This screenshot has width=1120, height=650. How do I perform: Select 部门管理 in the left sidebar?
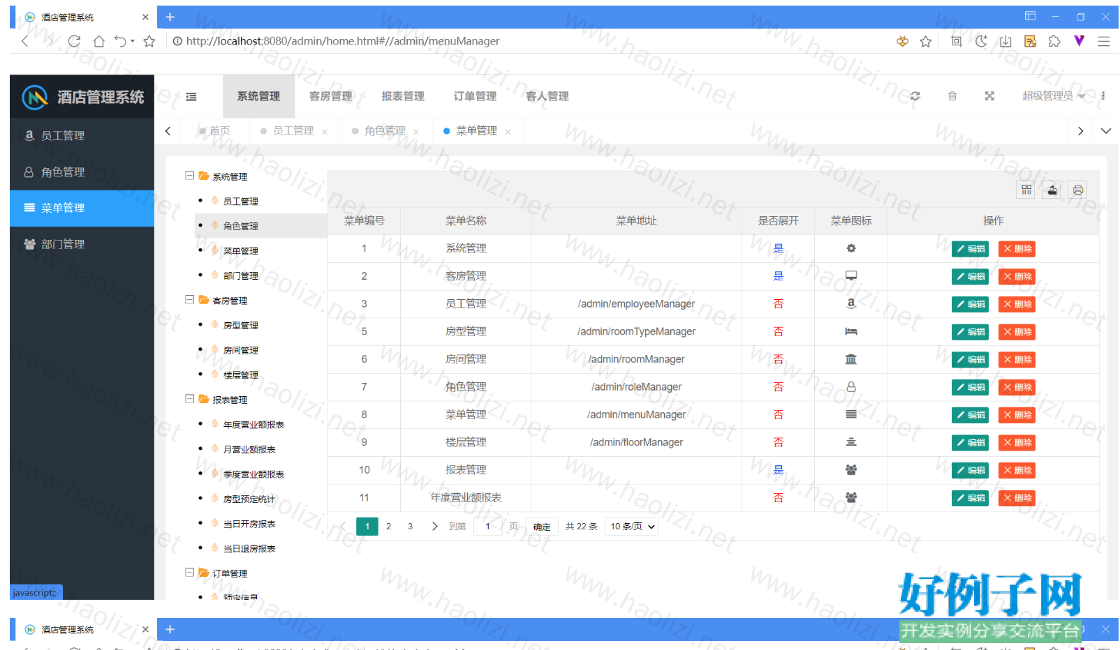tap(63, 244)
